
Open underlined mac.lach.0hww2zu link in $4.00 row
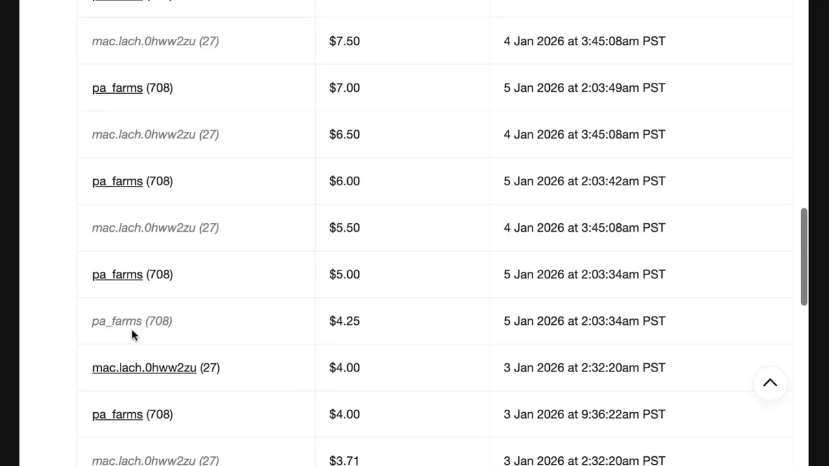144,368
